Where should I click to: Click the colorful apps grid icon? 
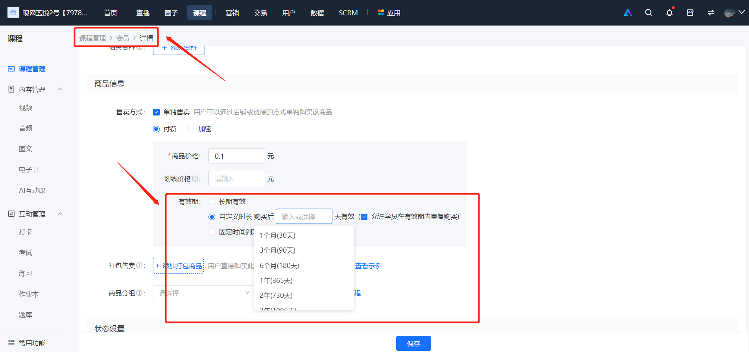click(x=381, y=13)
